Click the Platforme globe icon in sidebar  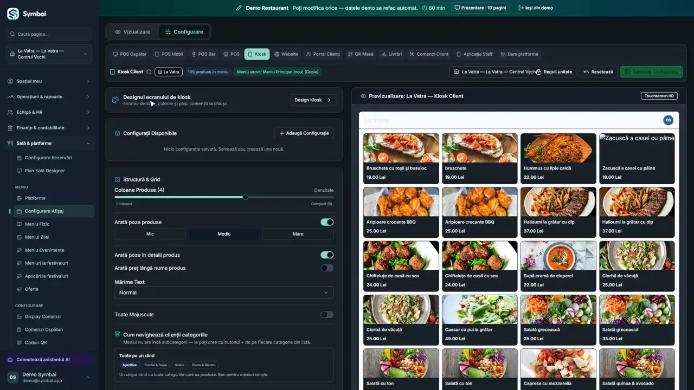click(20, 198)
